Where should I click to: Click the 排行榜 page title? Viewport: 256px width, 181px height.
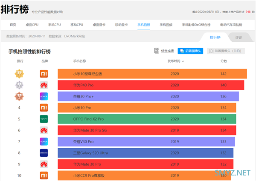click(x=15, y=9)
